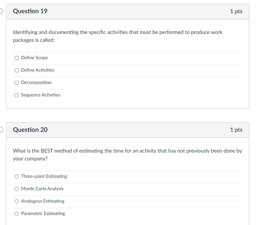Pick Decomposition for Question 19

[x=17, y=83]
